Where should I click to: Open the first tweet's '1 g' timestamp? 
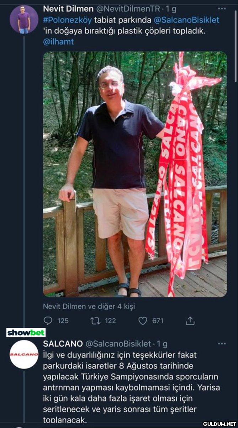coord(171,9)
